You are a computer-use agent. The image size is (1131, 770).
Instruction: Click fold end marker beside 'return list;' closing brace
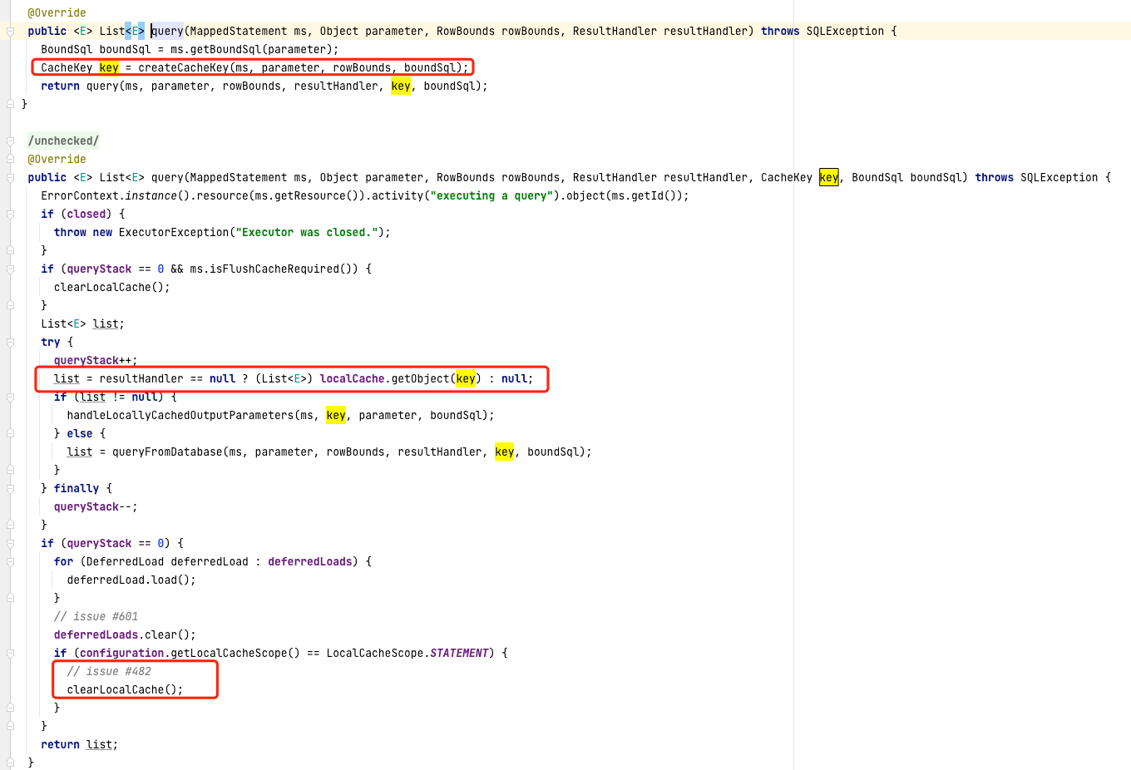point(10,763)
